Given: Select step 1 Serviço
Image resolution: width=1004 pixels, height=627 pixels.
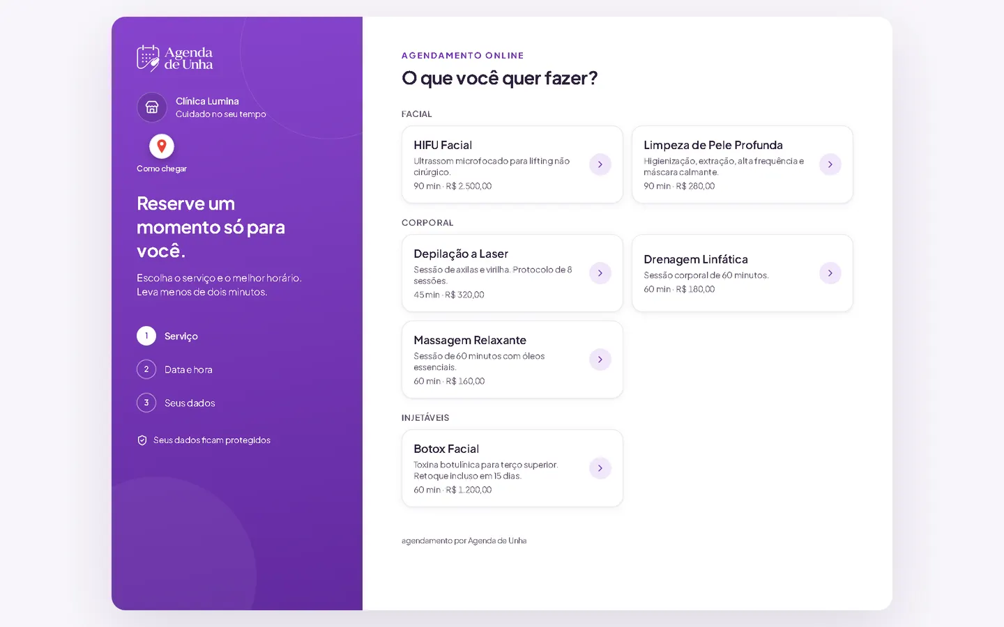Looking at the screenshot, I should pyautogui.click(x=167, y=336).
